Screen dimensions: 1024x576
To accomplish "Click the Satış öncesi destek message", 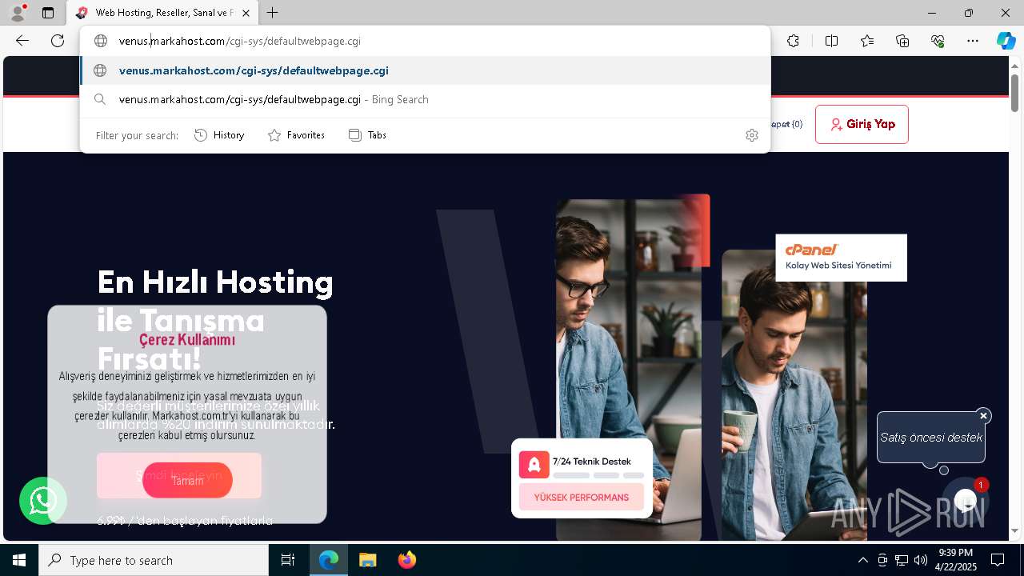I will point(931,438).
